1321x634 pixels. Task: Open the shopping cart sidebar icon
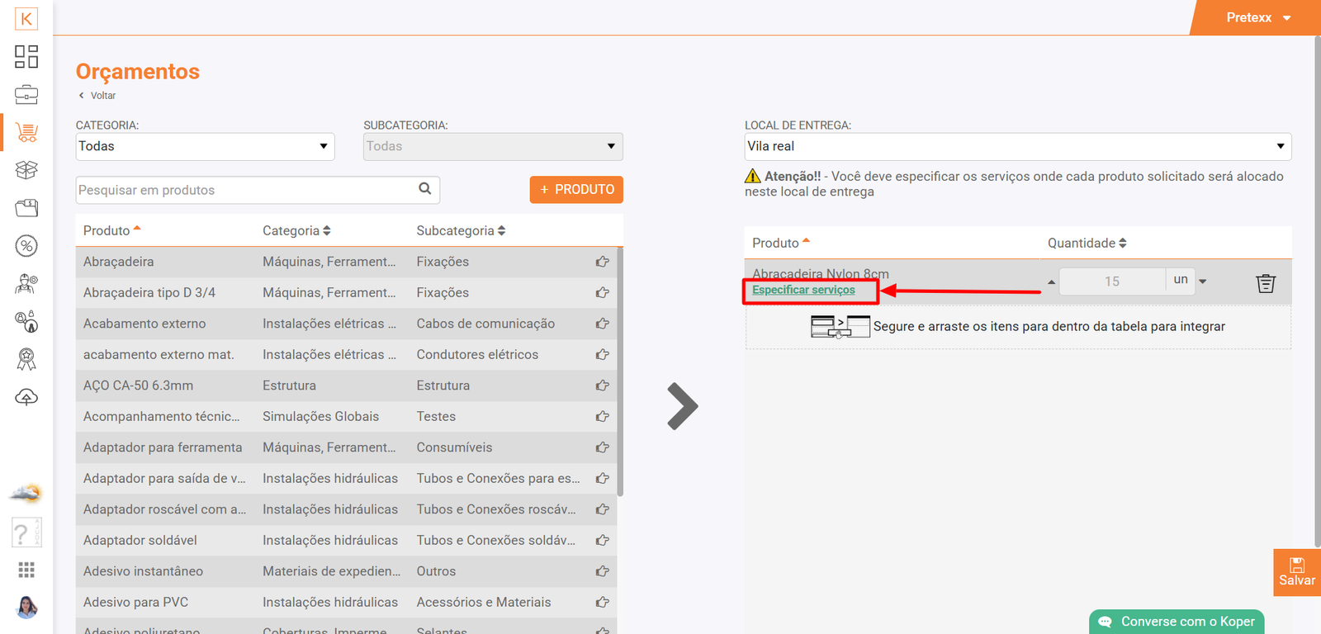click(26, 132)
